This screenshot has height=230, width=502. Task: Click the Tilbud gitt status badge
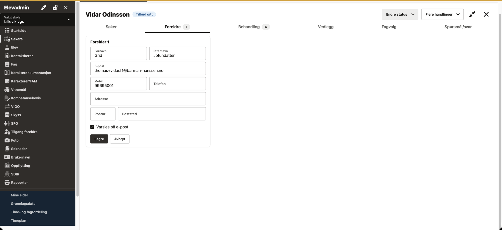pos(144,14)
